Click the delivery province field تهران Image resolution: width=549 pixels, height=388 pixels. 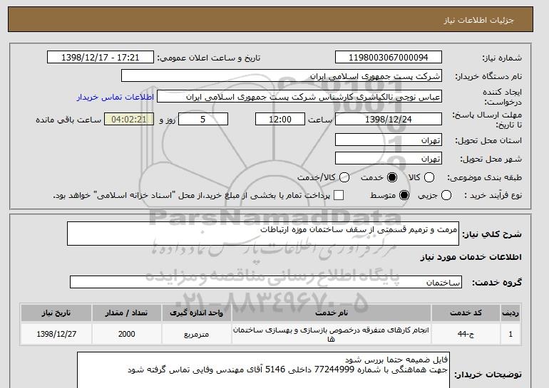[389, 140]
